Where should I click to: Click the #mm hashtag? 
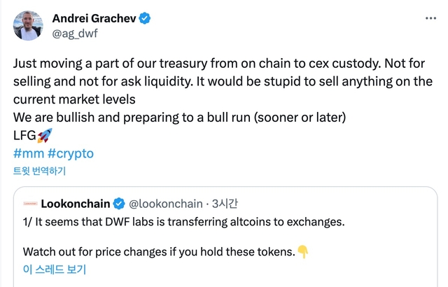[28, 153]
